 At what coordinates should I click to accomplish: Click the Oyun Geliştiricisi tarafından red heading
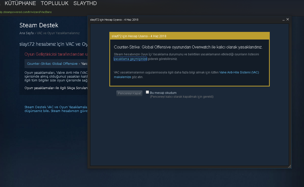pos(56,54)
